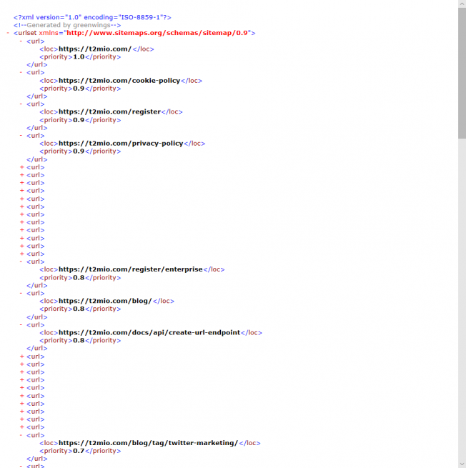Expand the collapsed url directly below privacy-policy entry

coord(21,167)
